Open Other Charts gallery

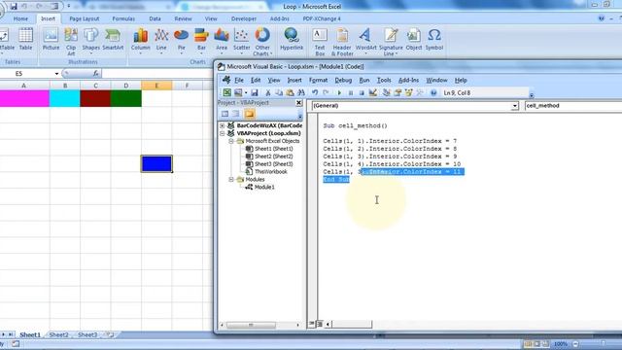(x=262, y=42)
